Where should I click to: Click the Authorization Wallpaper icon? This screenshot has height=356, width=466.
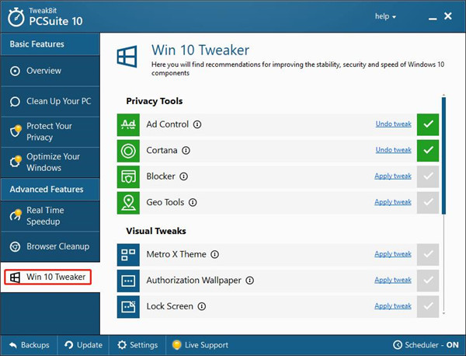pyautogui.click(x=128, y=280)
